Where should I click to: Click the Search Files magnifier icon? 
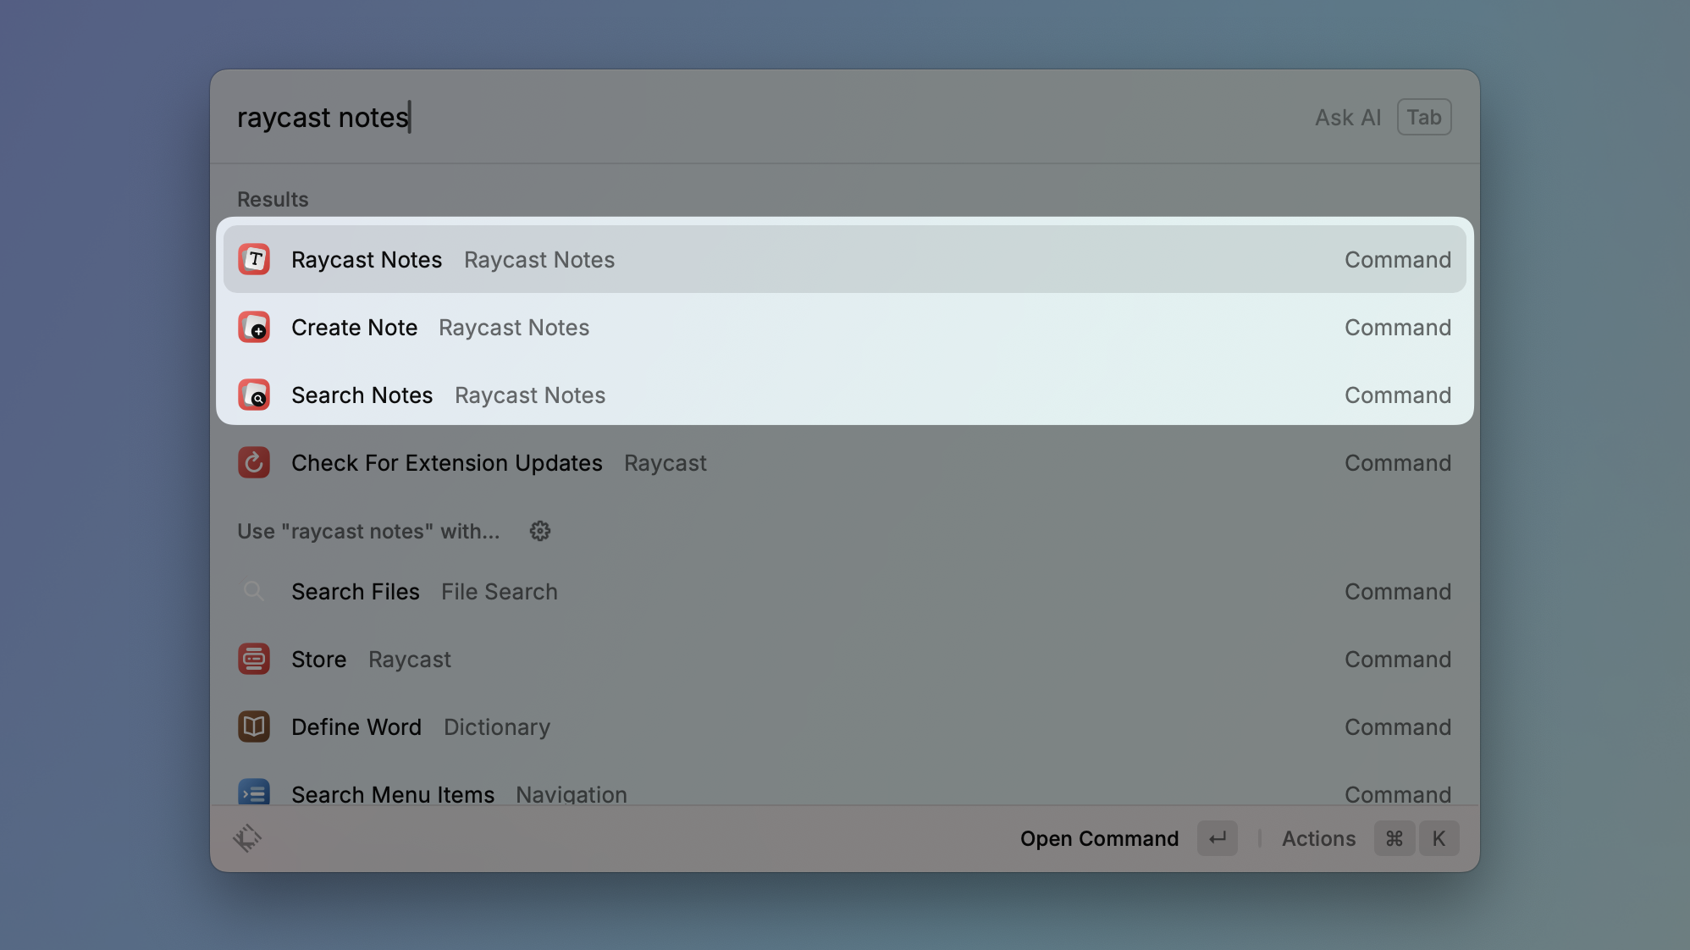click(x=254, y=591)
